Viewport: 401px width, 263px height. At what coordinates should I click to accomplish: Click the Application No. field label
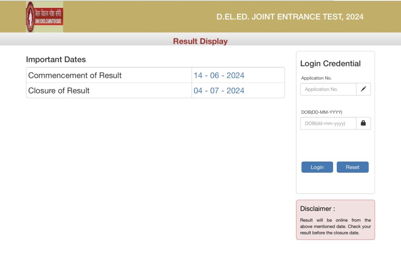click(316, 78)
